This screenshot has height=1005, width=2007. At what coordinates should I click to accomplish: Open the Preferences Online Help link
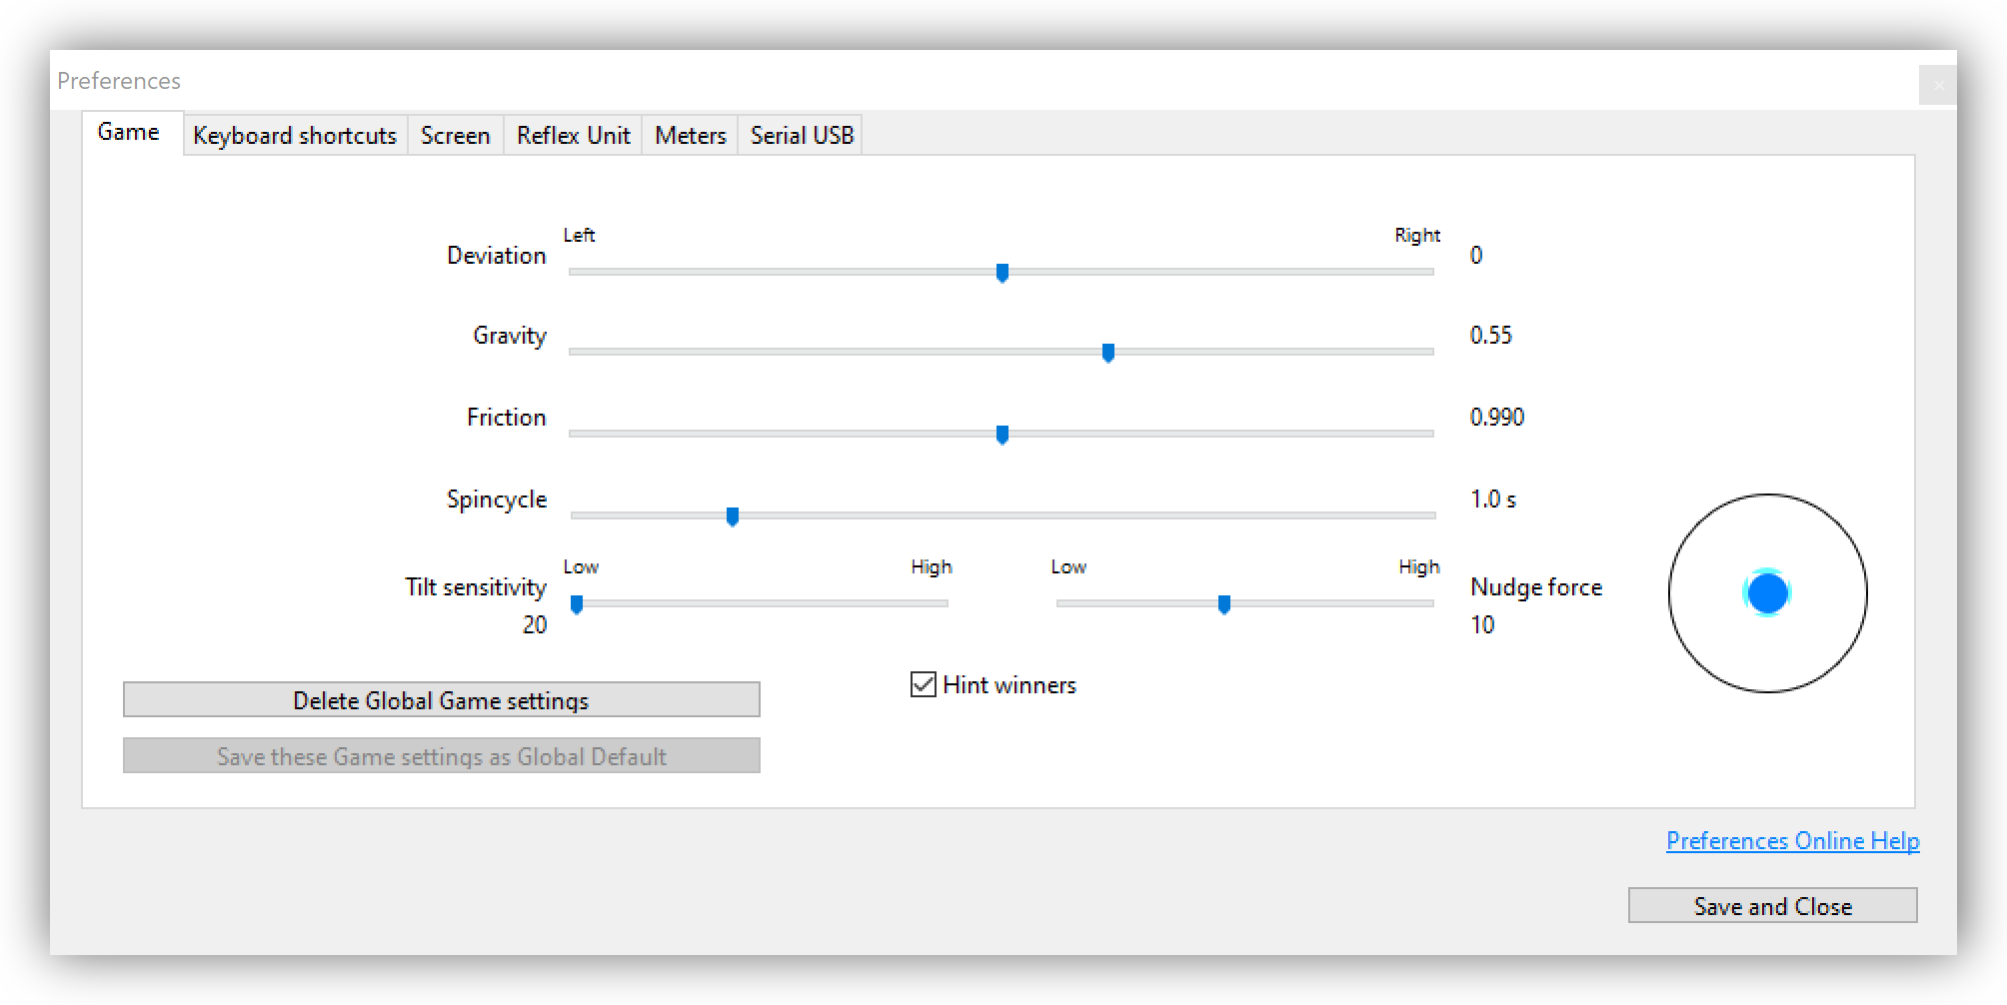pyautogui.click(x=1793, y=841)
